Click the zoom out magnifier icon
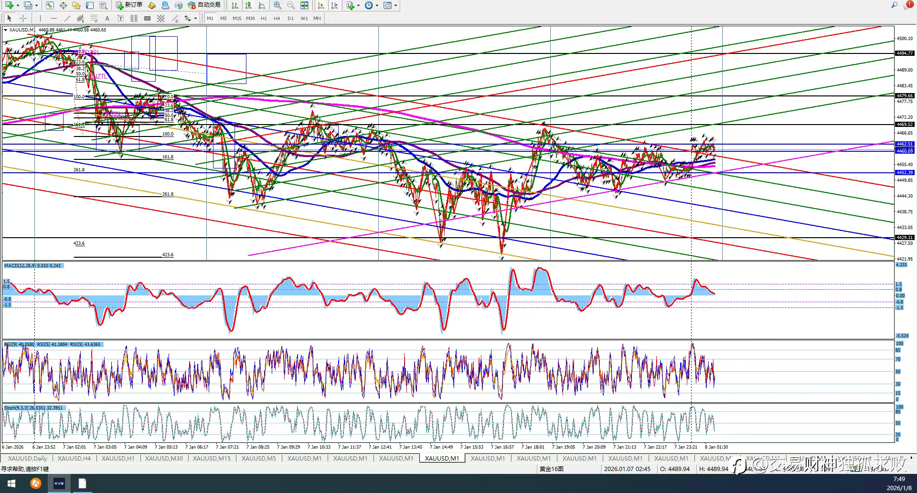This screenshot has height=493, width=917. pyautogui.click(x=290, y=5)
